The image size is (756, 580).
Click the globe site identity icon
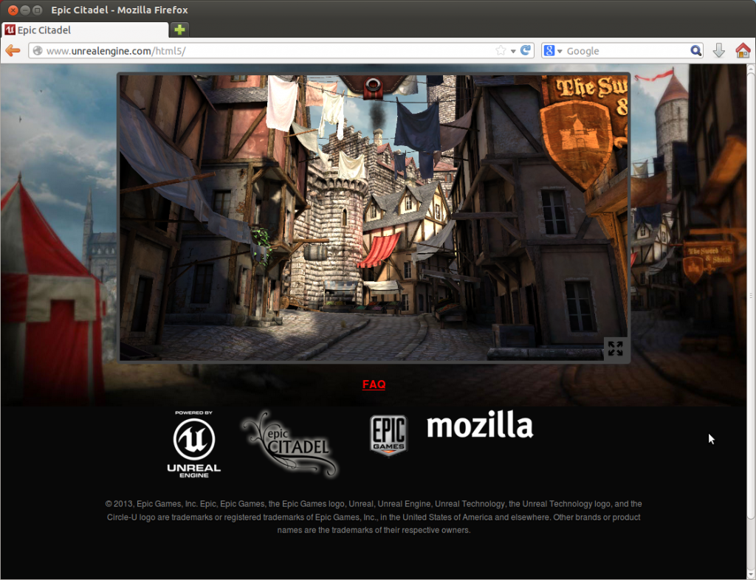38,51
